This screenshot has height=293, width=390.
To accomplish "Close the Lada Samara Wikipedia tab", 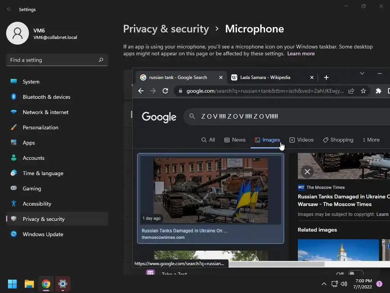I will [312, 77].
